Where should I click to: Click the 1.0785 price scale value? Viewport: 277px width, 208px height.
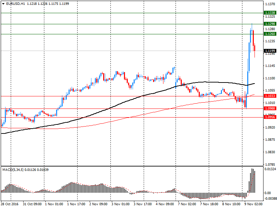click(270, 164)
